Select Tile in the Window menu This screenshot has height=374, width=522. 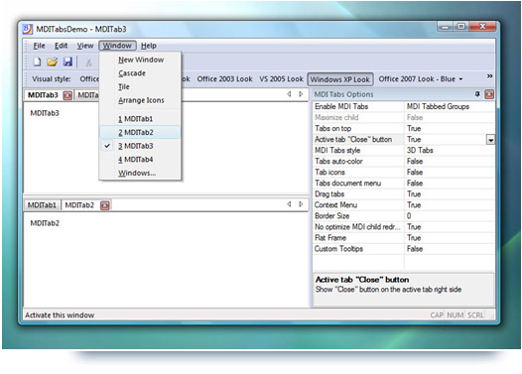(x=140, y=87)
